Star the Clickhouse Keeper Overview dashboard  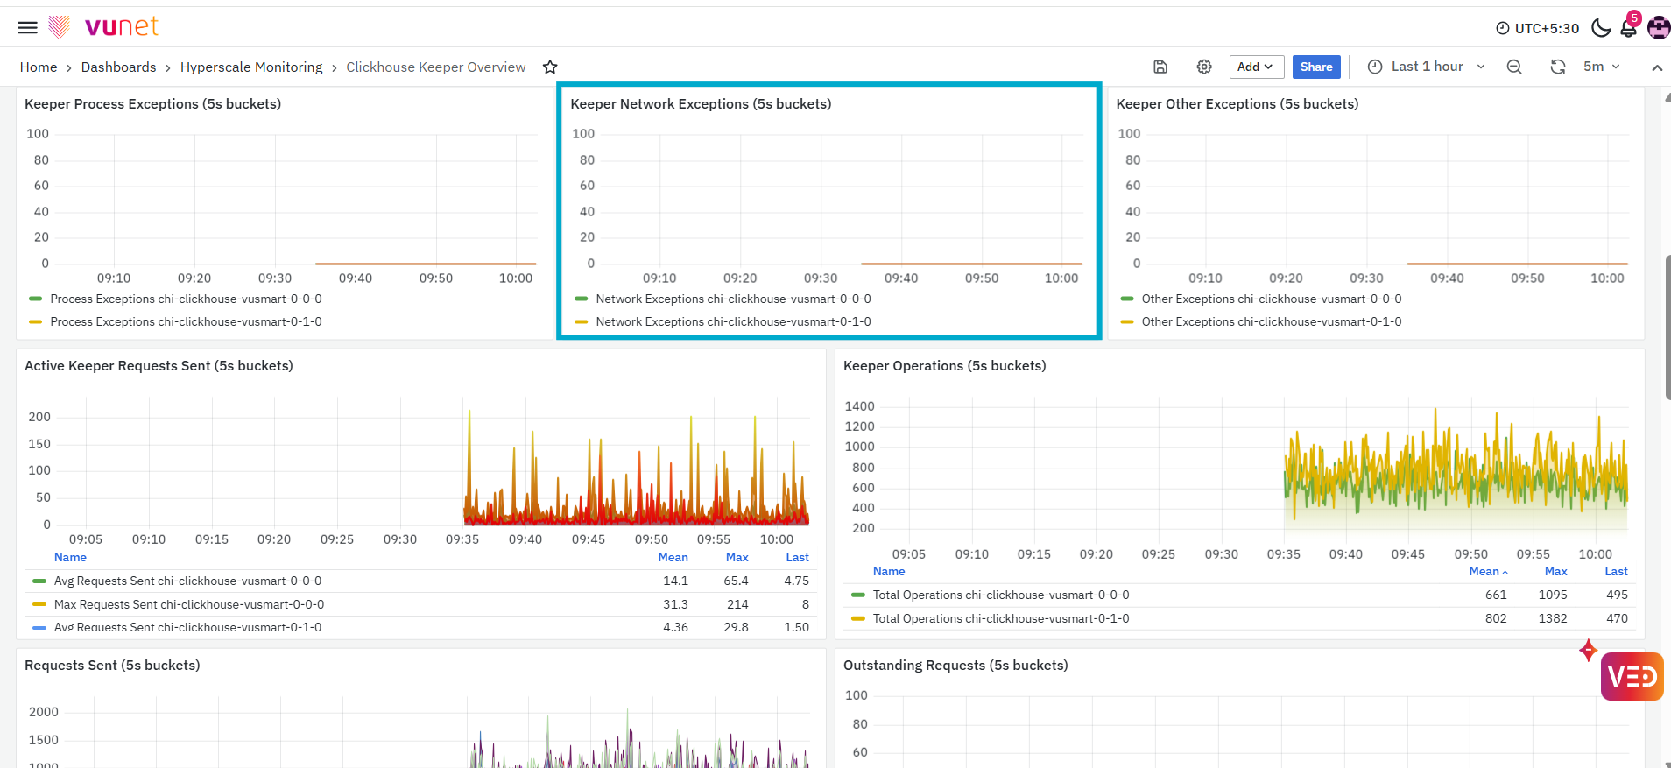tap(550, 67)
